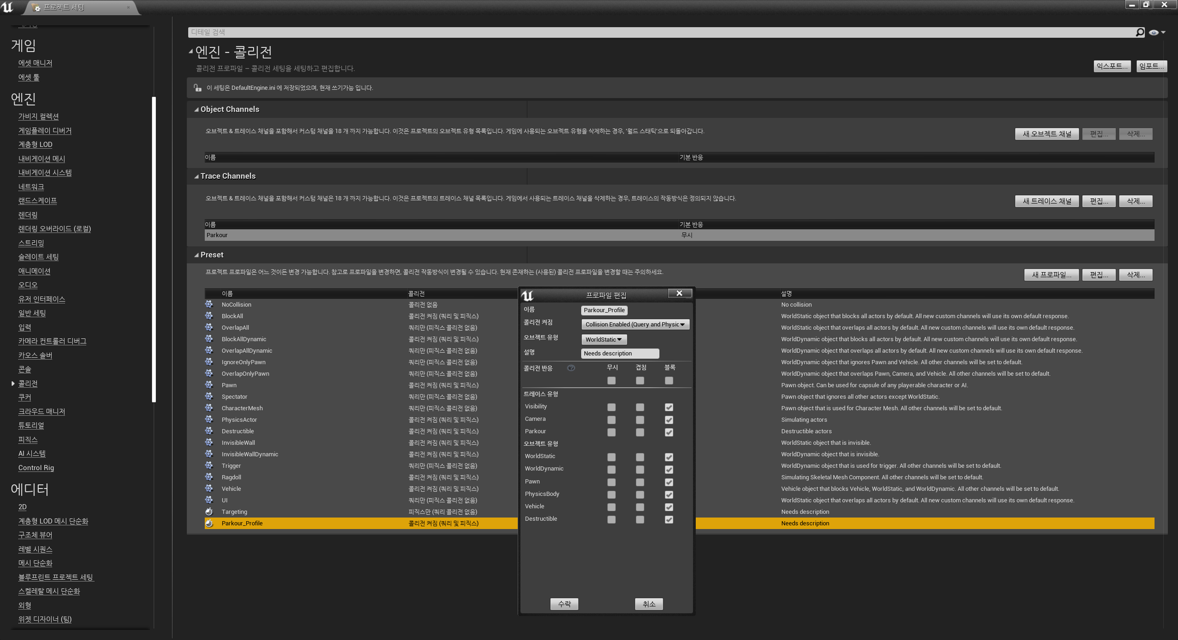Collapse the Trace Channels section

coord(196,176)
